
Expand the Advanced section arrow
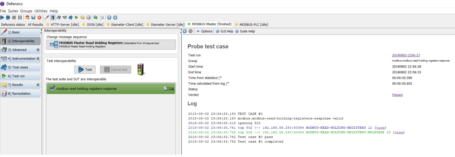click(x=38, y=50)
